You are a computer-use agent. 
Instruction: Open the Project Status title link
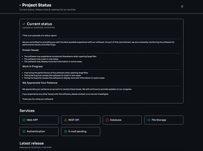pyautogui.click(x=37, y=5)
